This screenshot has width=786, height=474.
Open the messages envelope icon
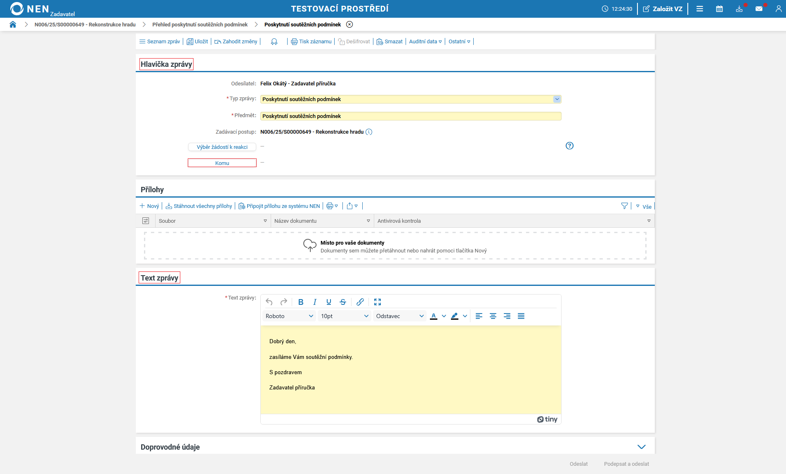759,9
